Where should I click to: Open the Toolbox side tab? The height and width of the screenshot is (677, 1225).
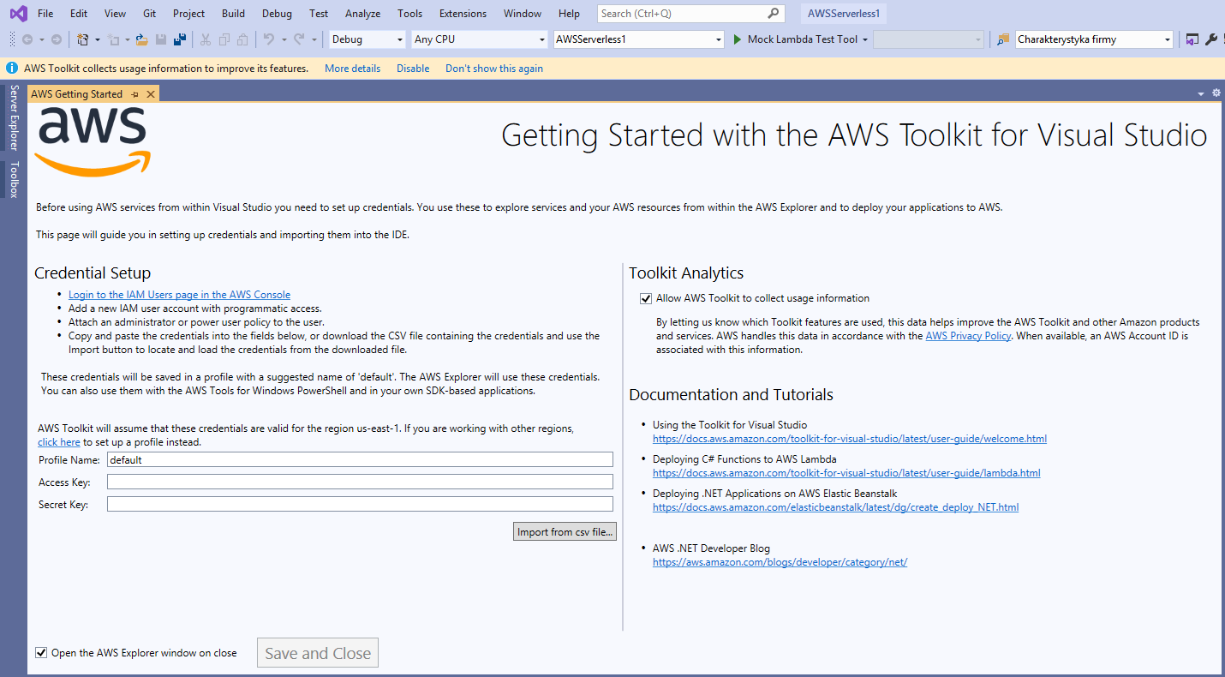tap(14, 179)
